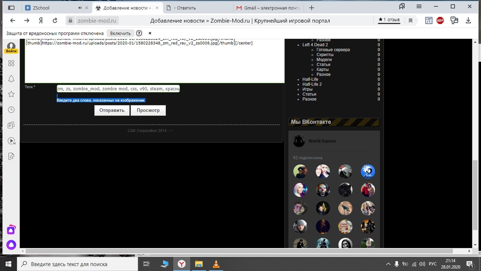Submit the news with Отправить

point(112,110)
